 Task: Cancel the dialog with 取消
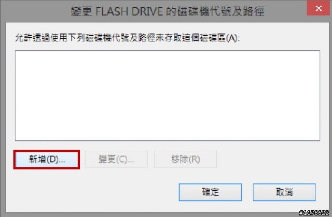click(284, 192)
